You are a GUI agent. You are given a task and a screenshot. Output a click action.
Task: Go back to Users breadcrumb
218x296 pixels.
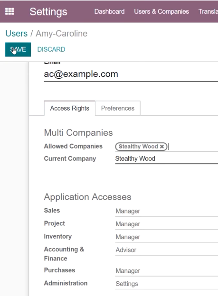17,33
